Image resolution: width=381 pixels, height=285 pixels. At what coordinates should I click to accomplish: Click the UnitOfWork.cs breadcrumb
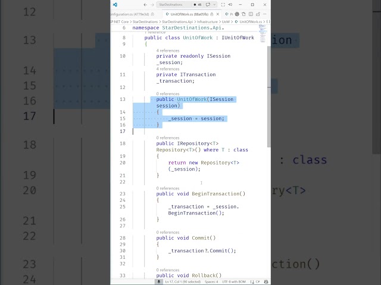251,22
